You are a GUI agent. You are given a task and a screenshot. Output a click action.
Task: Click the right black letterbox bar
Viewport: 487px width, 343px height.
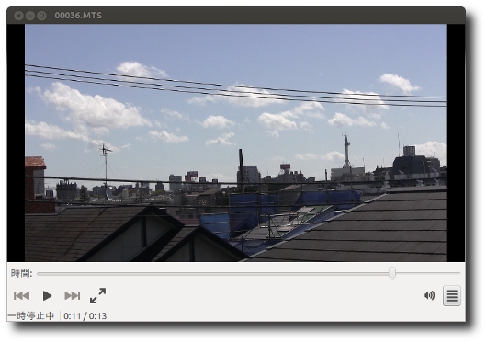coord(456,143)
